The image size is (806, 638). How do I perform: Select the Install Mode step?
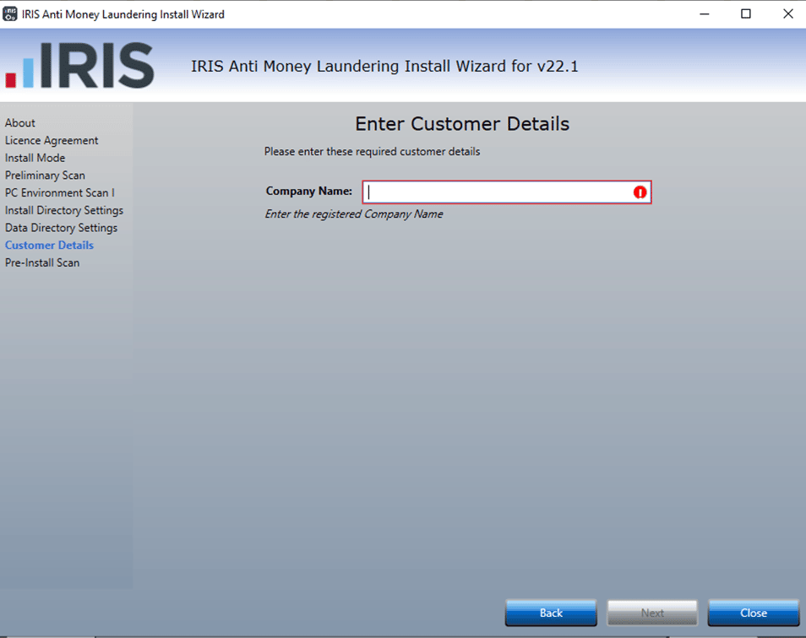pos(35,158)
